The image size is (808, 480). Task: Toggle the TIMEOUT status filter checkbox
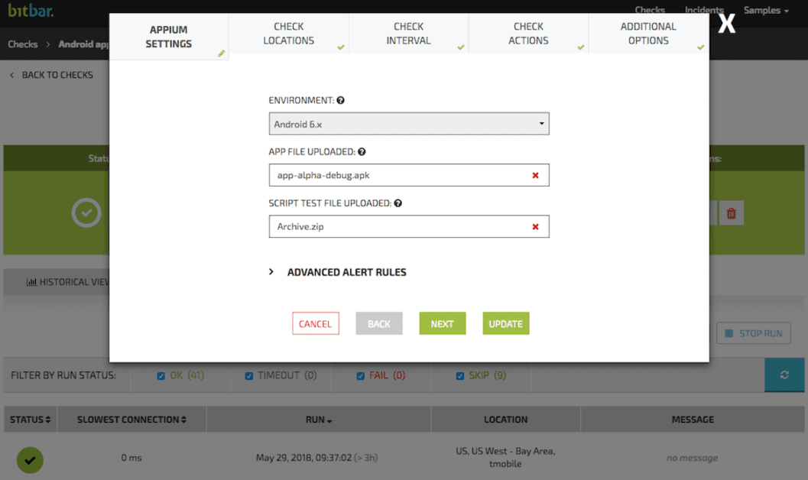[249, 376]
